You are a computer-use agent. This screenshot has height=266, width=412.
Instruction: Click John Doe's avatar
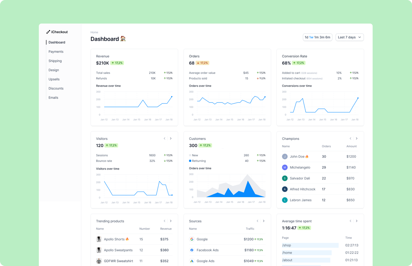285,156
